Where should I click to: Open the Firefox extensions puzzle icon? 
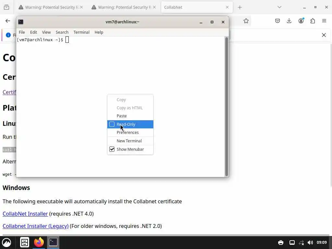(x=313, y=21)
